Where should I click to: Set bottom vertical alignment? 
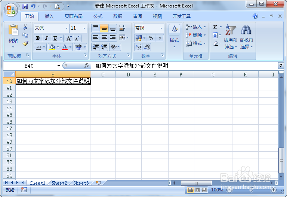click(113, 28)
